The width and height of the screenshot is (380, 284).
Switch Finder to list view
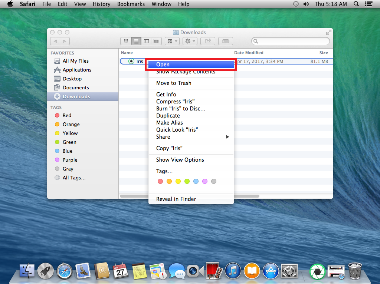pos(136,41)
